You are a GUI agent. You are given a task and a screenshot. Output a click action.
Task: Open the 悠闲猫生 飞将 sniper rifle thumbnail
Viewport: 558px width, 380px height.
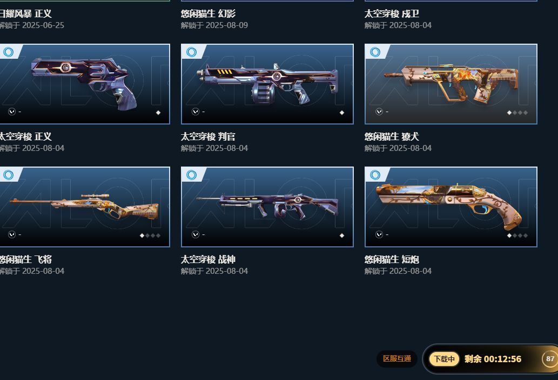pos(84,206)
